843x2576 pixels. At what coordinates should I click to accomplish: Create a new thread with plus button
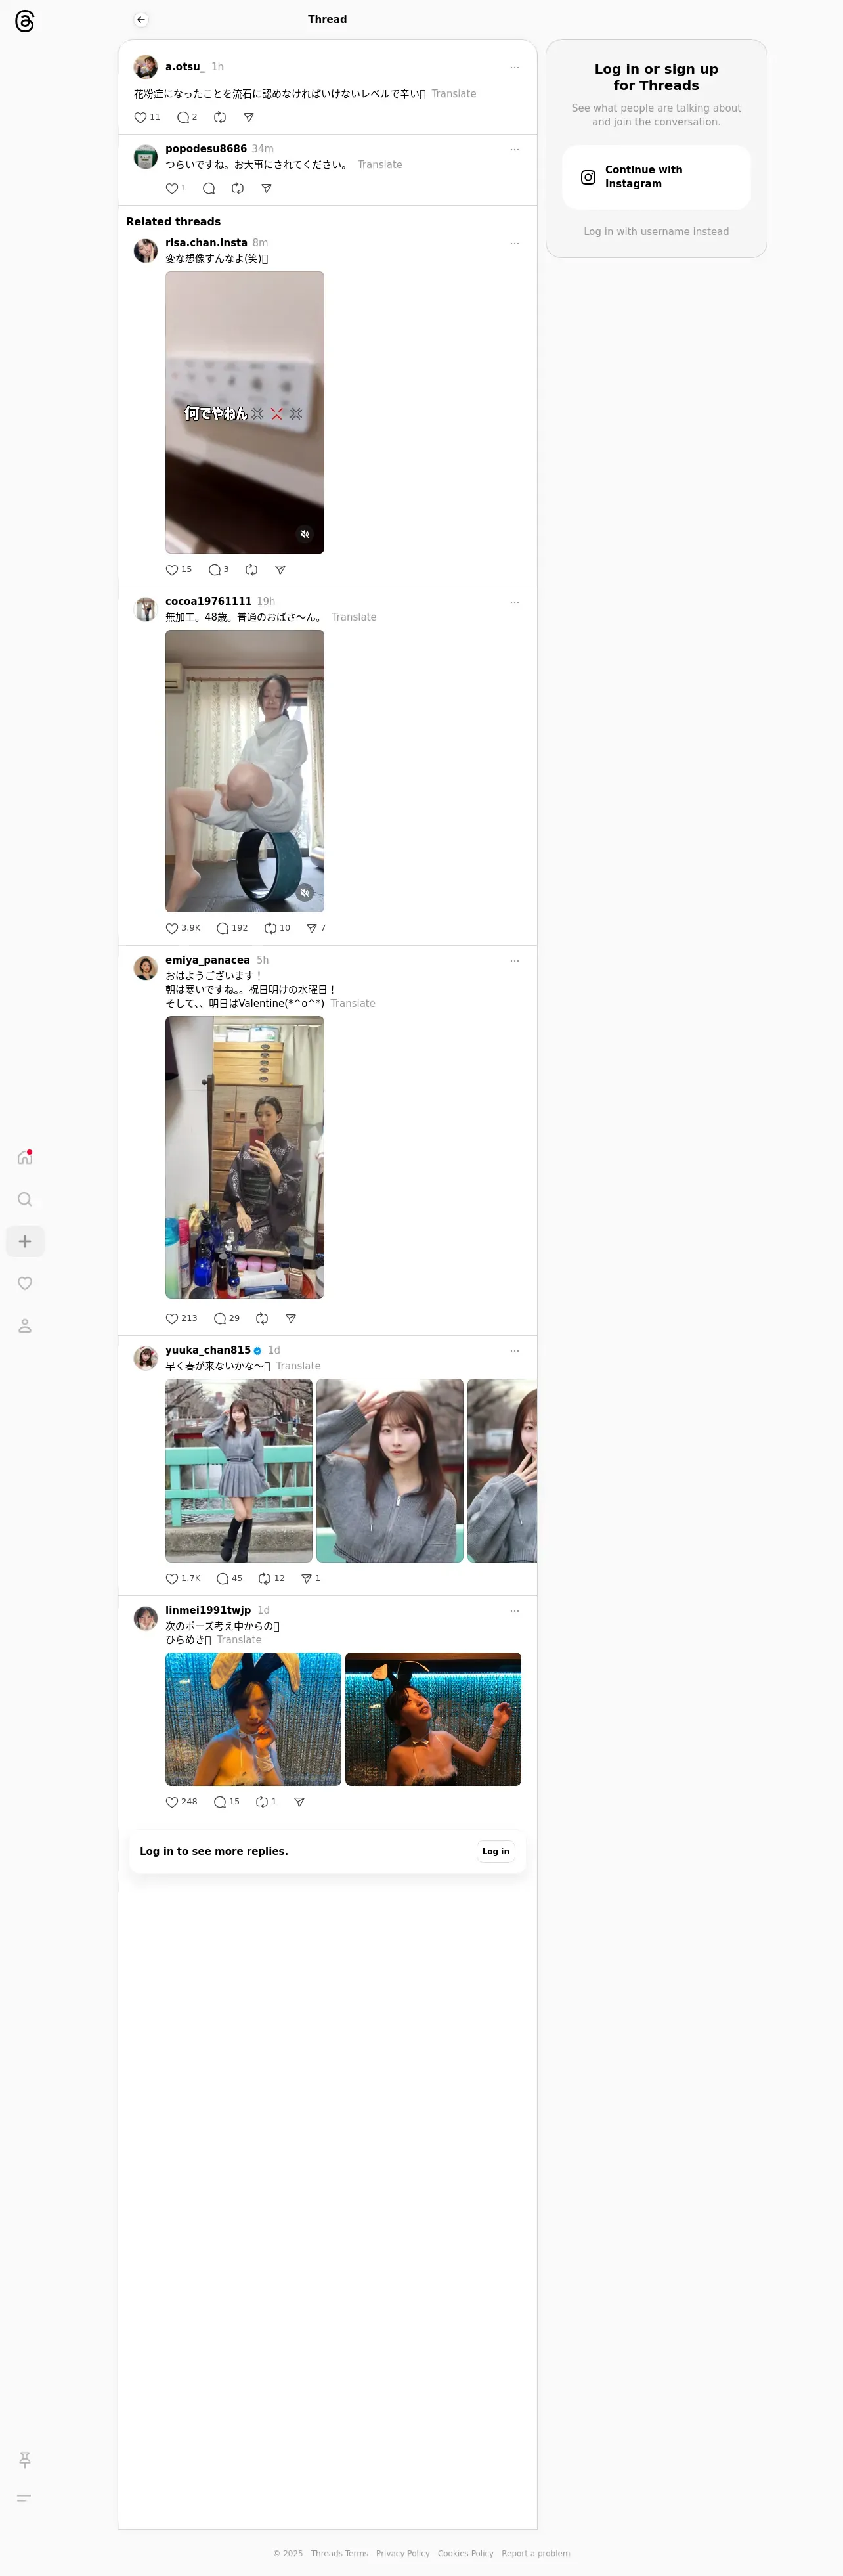pyautogui.click(x=25, y=1241)
